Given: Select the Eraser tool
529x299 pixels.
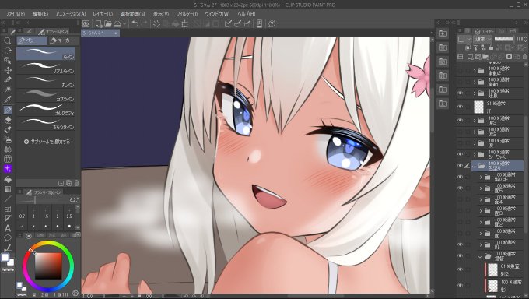Looking at the screenshot, I should coord(8,120).
